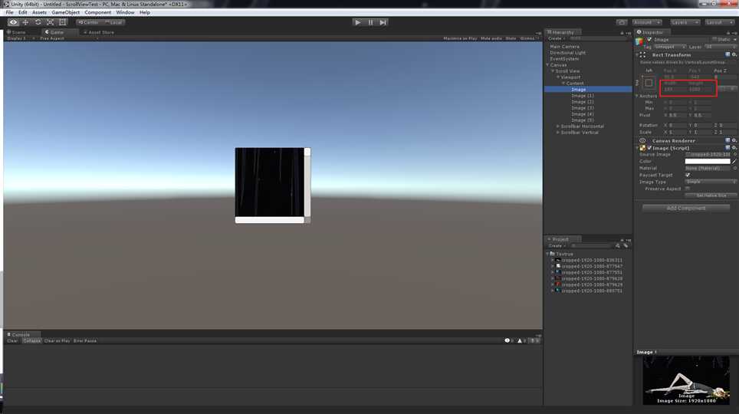Toggle the Image (Script) enabled checkbox
739x414 pixels.
tap(649, 148)
